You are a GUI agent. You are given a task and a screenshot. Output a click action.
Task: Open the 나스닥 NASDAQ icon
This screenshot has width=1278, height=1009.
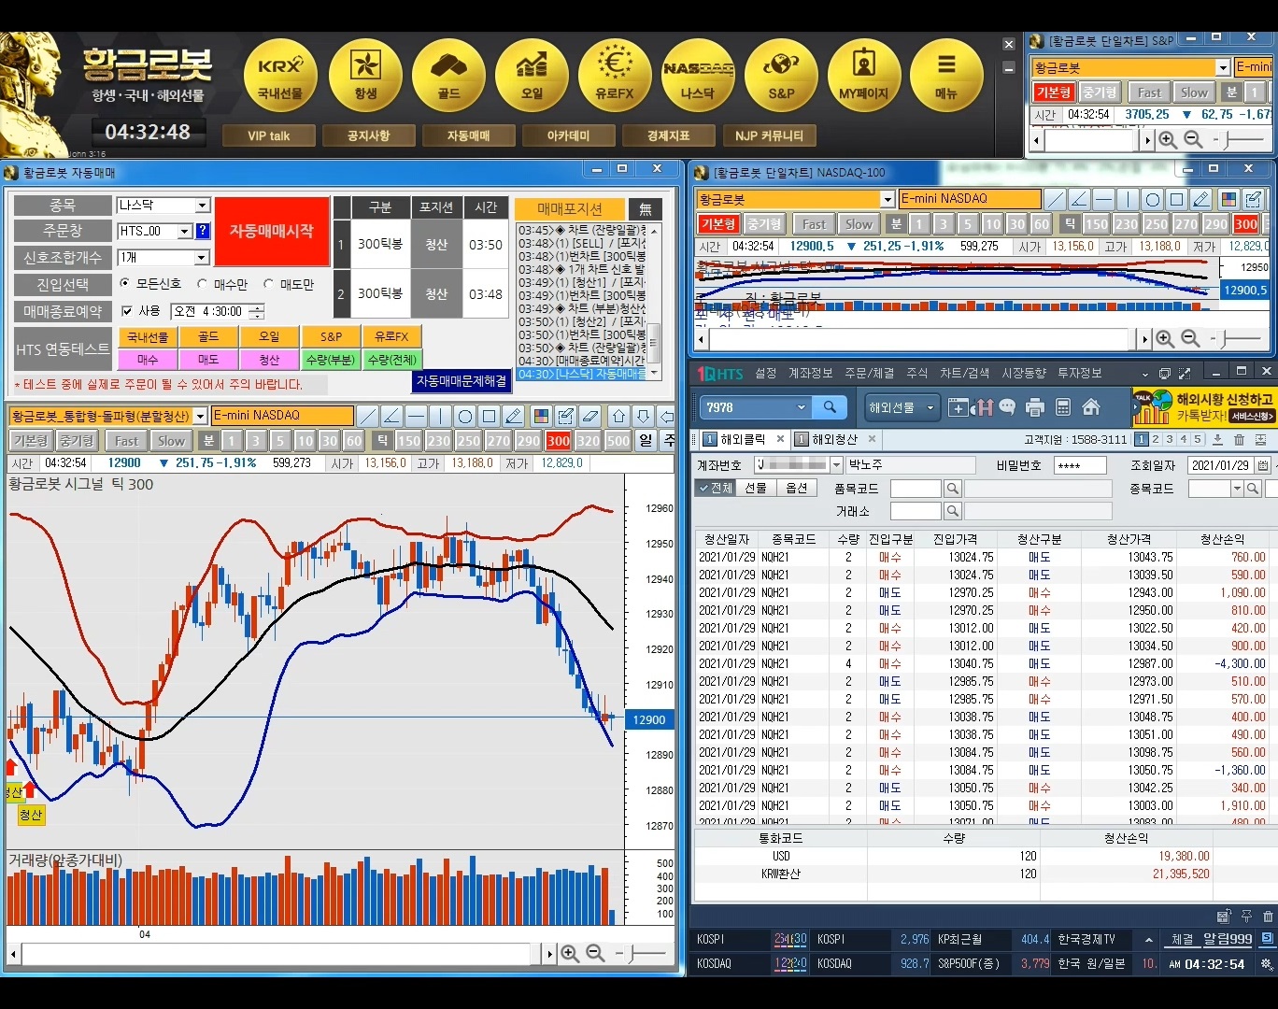[698, 75]
